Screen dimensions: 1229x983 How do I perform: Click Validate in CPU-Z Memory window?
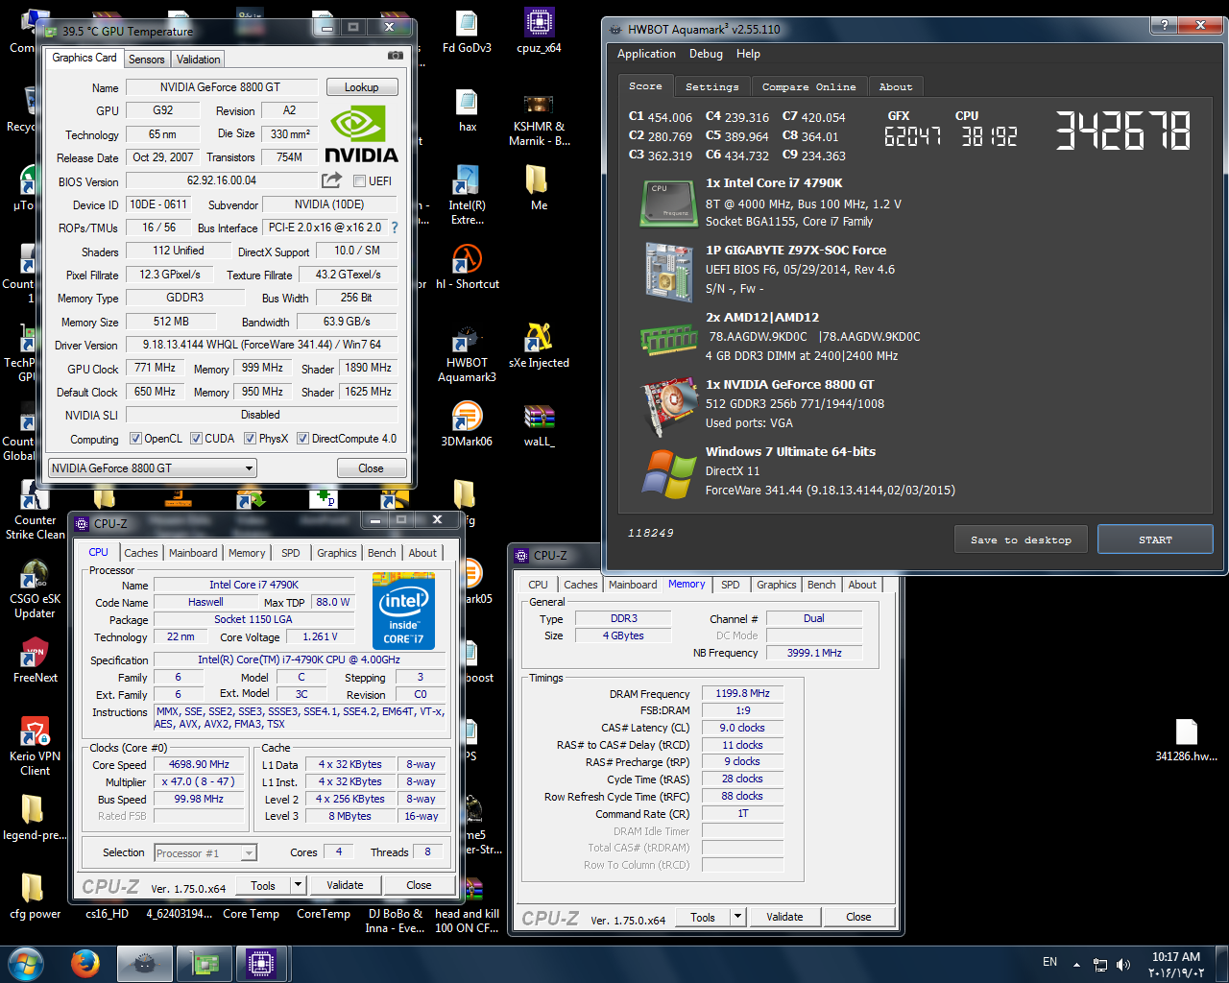pos(784,917)
